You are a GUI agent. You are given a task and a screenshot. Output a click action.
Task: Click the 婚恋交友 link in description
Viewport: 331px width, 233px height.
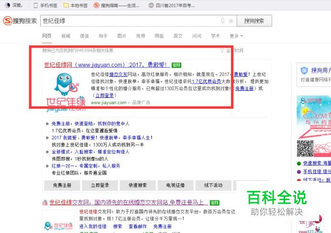pyautogui.click(x=118, y=74)
